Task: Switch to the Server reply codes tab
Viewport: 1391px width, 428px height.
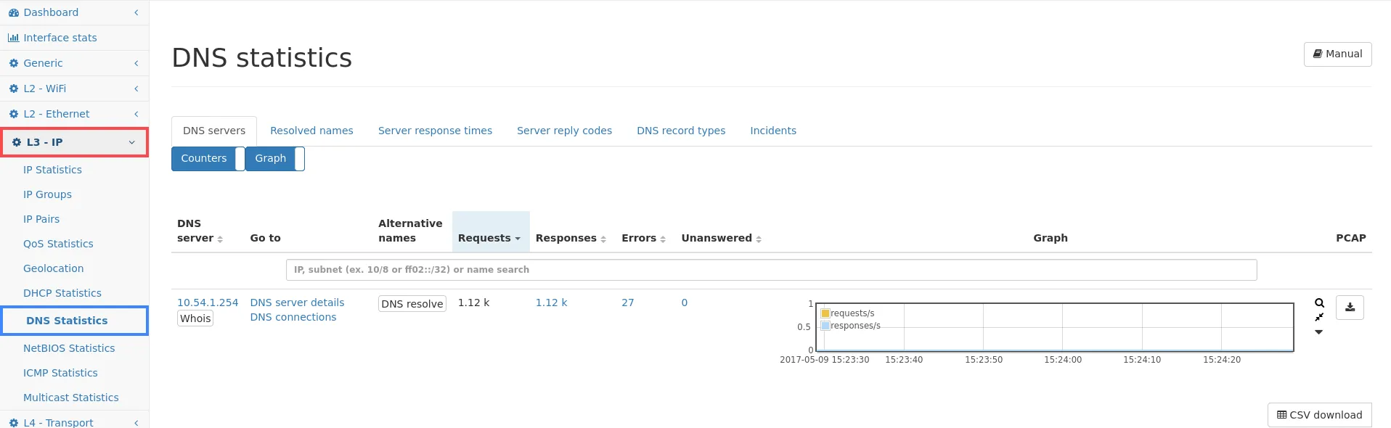Action: point(564,131)
